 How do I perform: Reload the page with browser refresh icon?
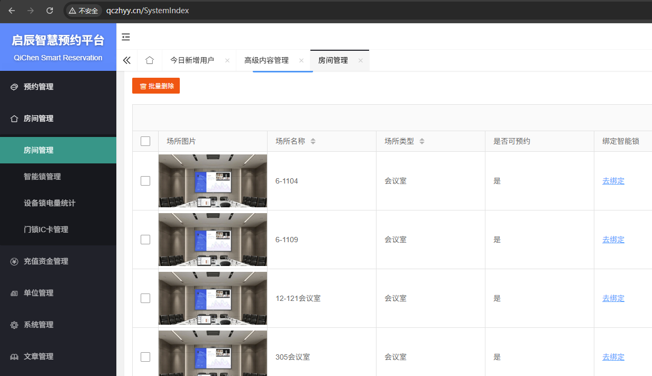50,11
